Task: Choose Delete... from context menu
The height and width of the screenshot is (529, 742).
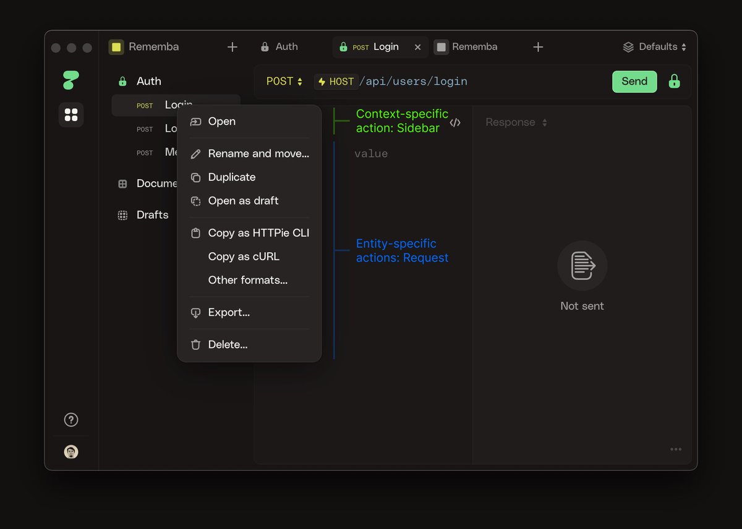Action: pyautogui.click(x=249, y=345)
